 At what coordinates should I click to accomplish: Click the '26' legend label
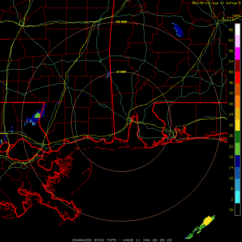(231, 136)
